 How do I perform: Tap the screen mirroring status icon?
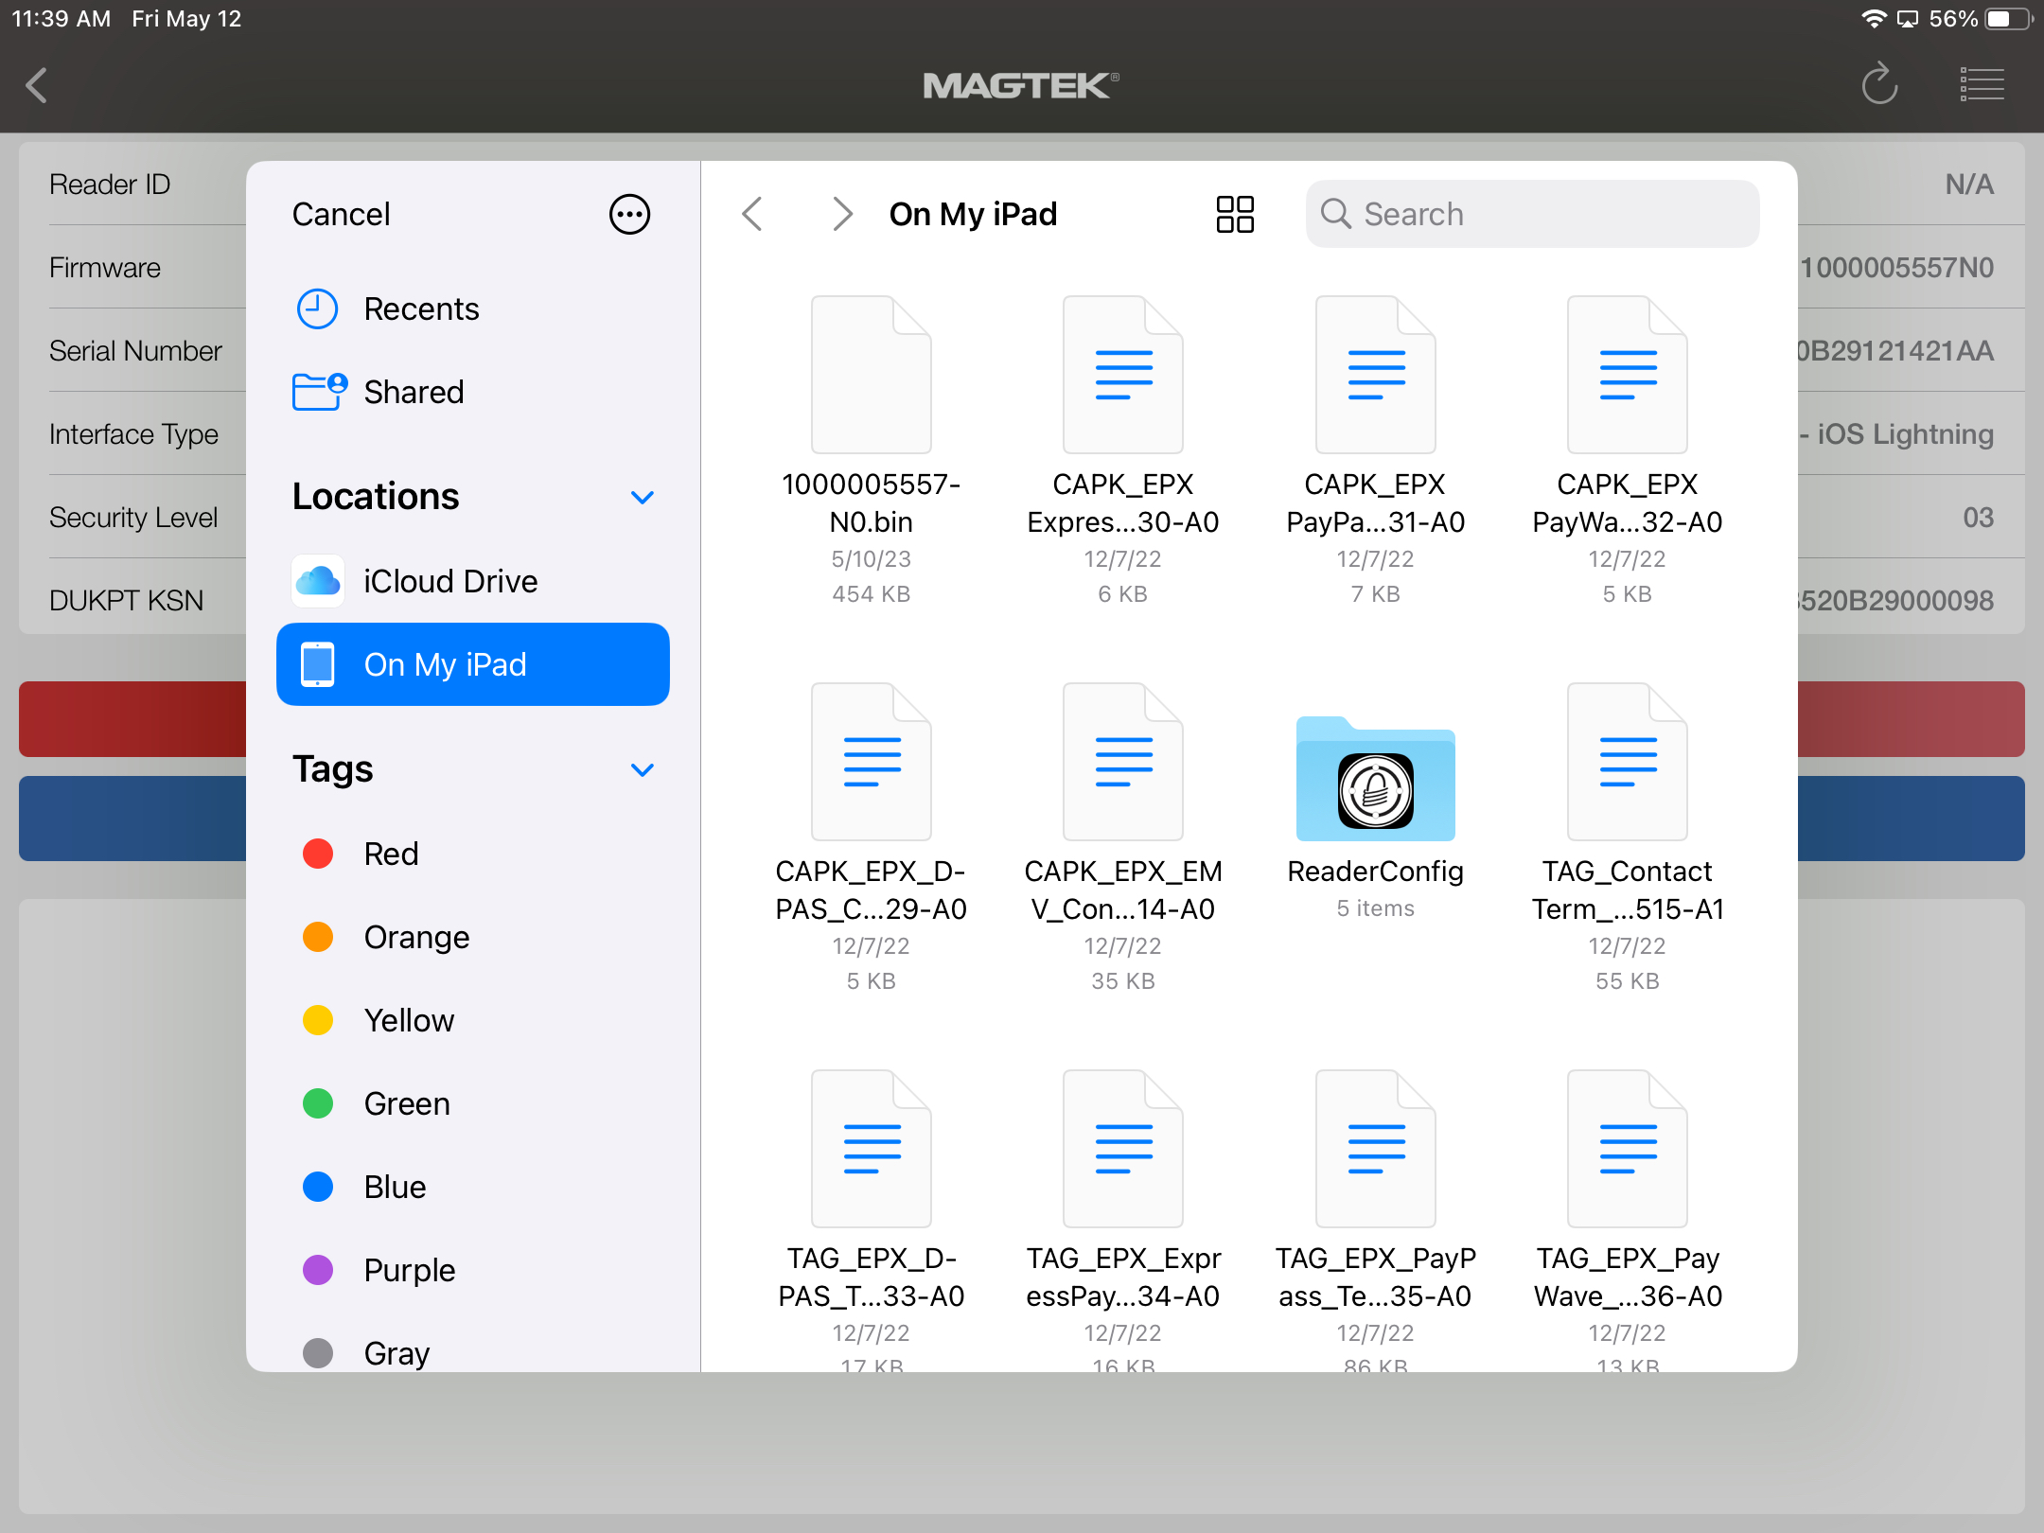(x=1908, y=19)
